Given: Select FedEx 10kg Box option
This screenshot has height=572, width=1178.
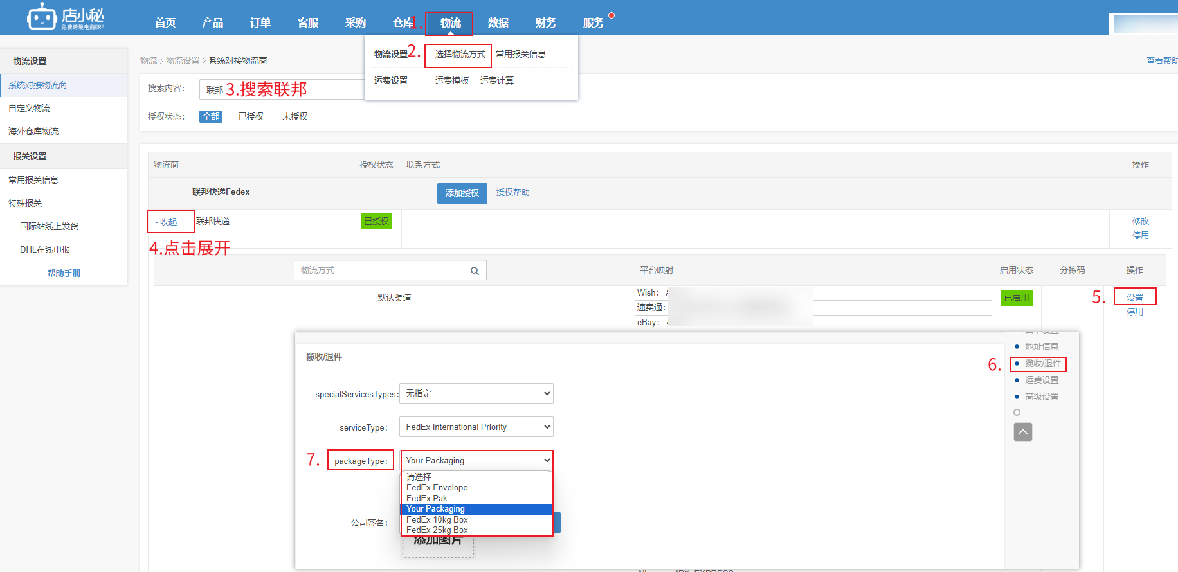Looking at the screenshot, I should coord(477,519).
